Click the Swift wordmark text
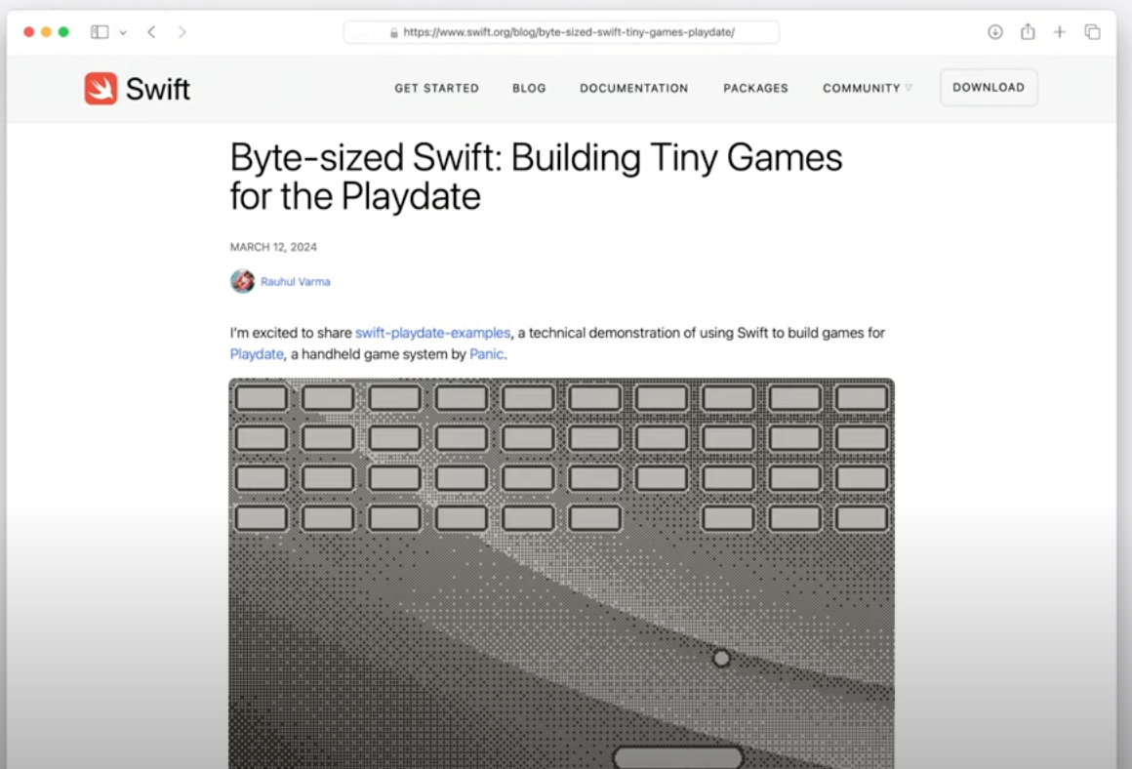Screen dimensions: 1132x769 tap(158, 89)
